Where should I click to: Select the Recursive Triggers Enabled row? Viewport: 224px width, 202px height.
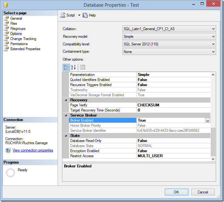pos(140,85)
